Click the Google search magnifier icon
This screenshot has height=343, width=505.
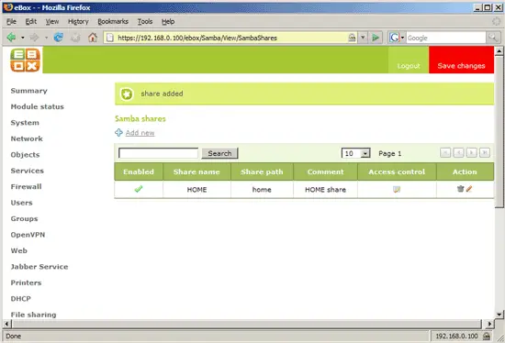pyautogui.click(x=493, y=38)
